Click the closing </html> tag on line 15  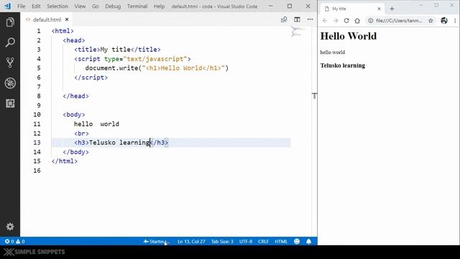[x=65, y=161]
